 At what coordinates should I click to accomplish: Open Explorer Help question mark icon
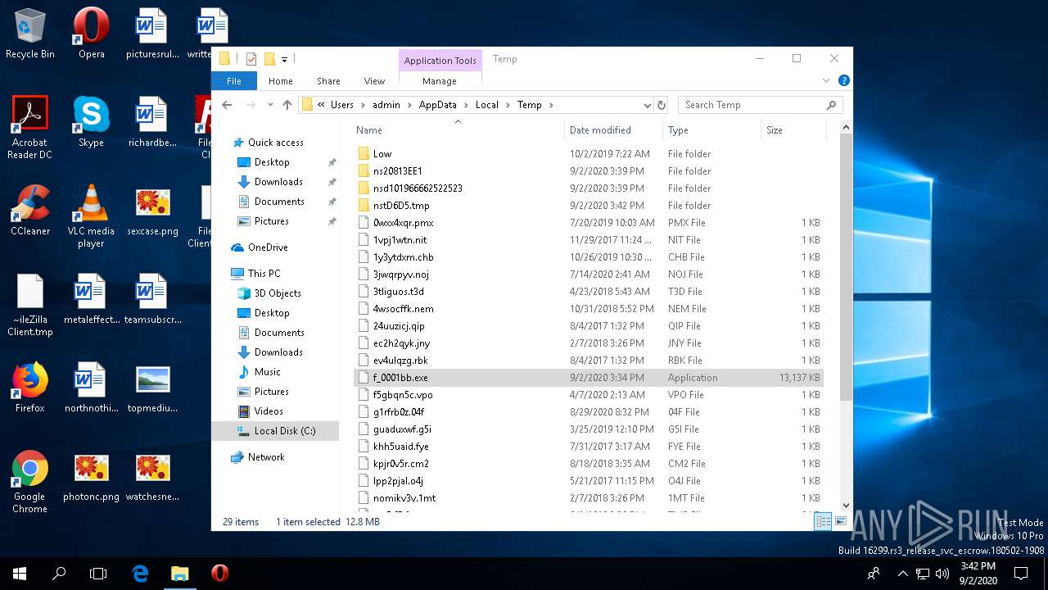click(843, 80)
